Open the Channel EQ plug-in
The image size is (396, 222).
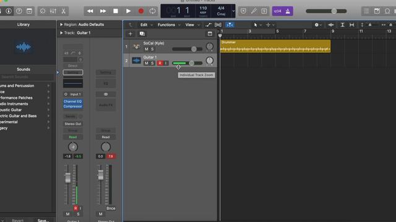[x=73, y=101]
